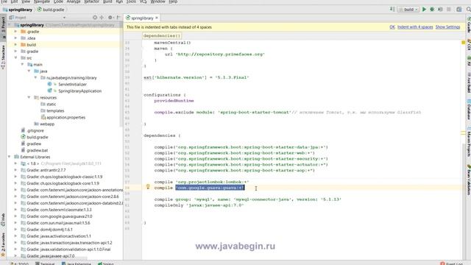
Task: Click the Project panel horizontal scrollbar
Action: 48,258
